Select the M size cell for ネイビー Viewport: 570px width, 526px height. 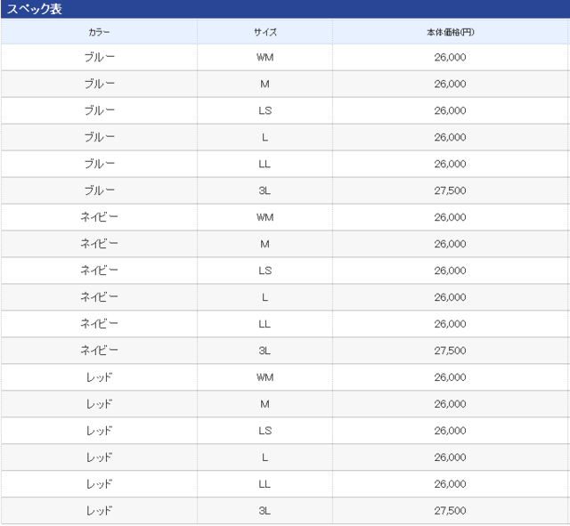[x=265, y=245]
